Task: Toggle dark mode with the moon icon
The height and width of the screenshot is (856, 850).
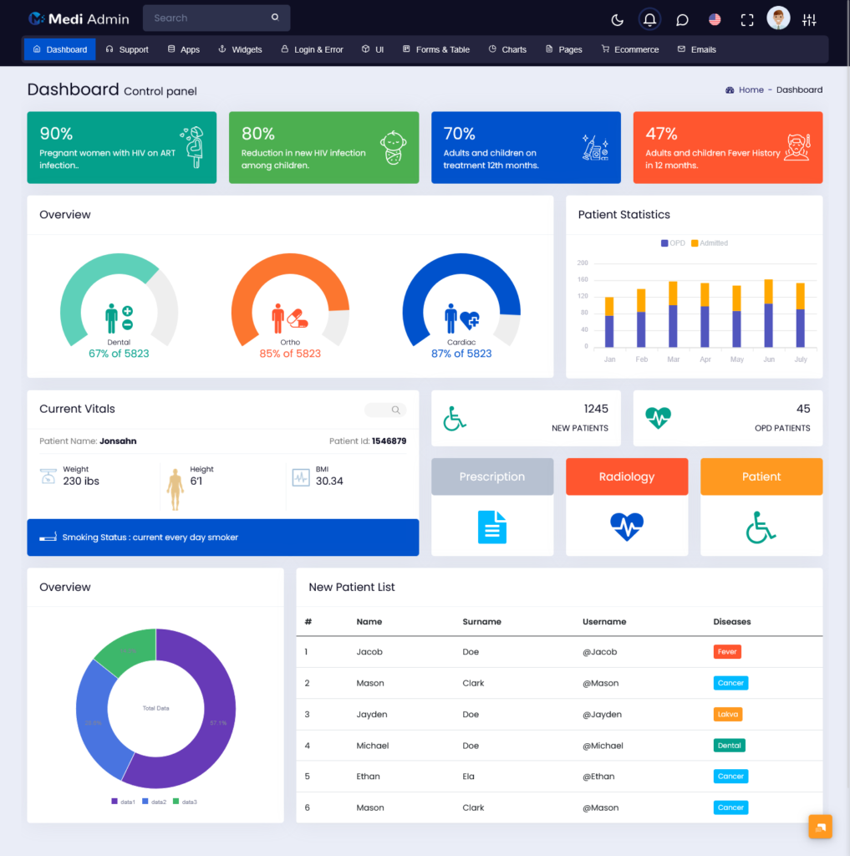Action: click(617, 20)
